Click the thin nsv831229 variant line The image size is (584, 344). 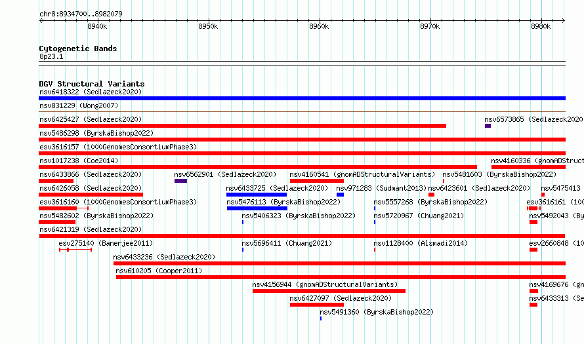coord(302,111)
